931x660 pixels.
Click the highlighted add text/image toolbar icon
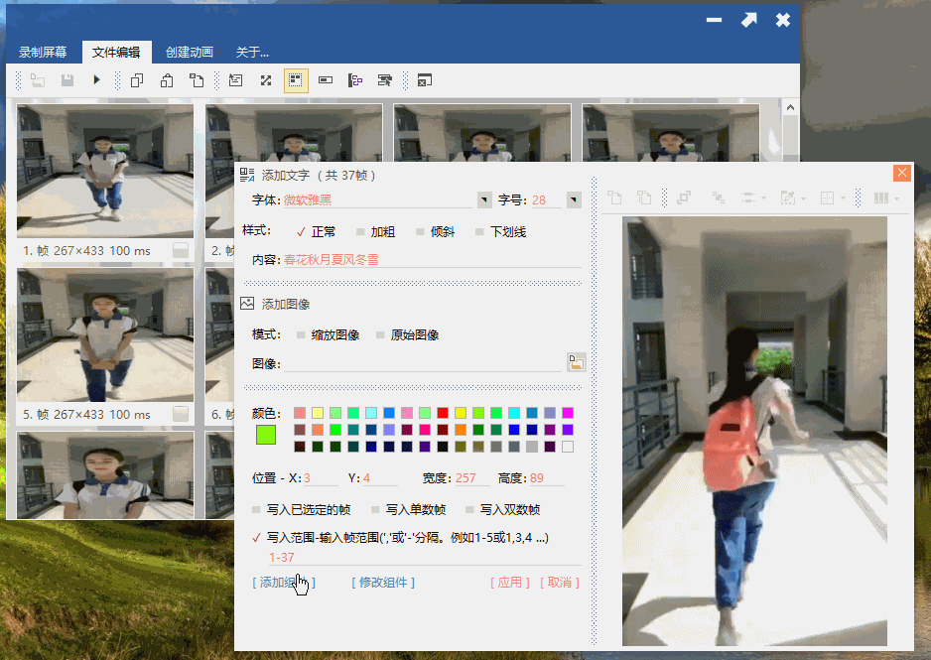tap(296, 80)
